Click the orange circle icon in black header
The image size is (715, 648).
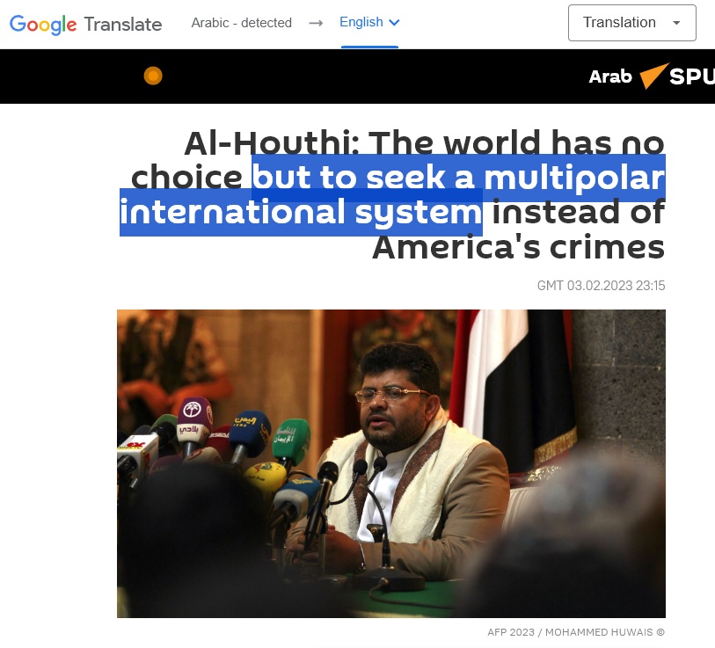click(153, 76)
